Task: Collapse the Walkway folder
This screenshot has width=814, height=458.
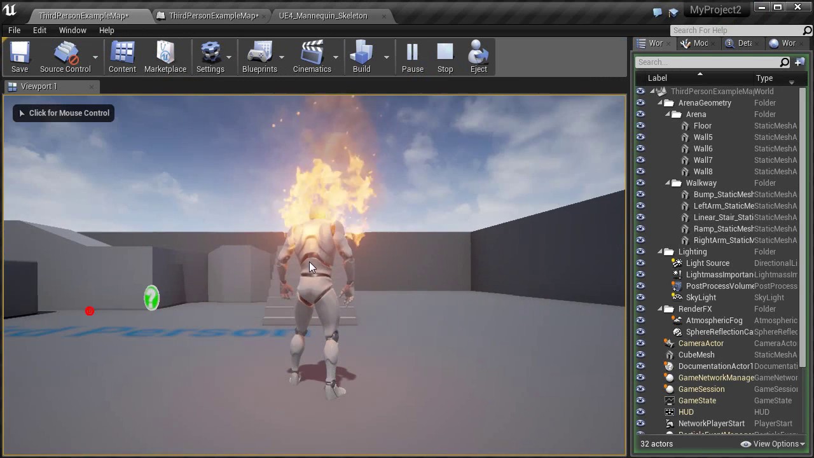Action: [668, 183]
